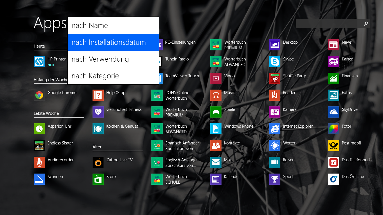
Task: Open the Musik headphones icon
Action: pyautogui.click(x=216, y=95)
